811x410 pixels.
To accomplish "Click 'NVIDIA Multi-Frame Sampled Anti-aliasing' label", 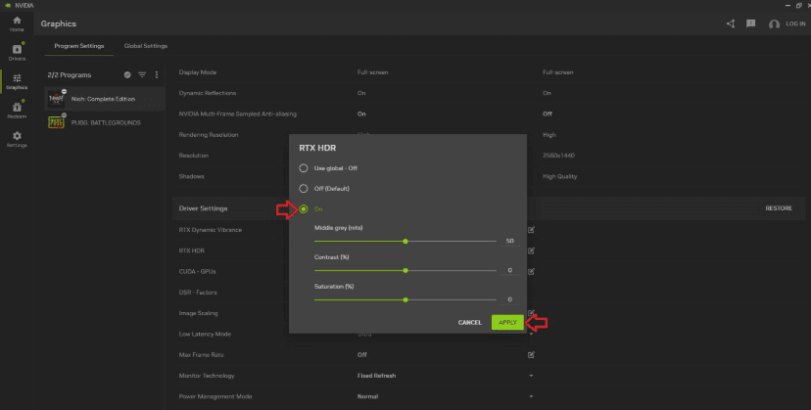I will coord(238,114).
